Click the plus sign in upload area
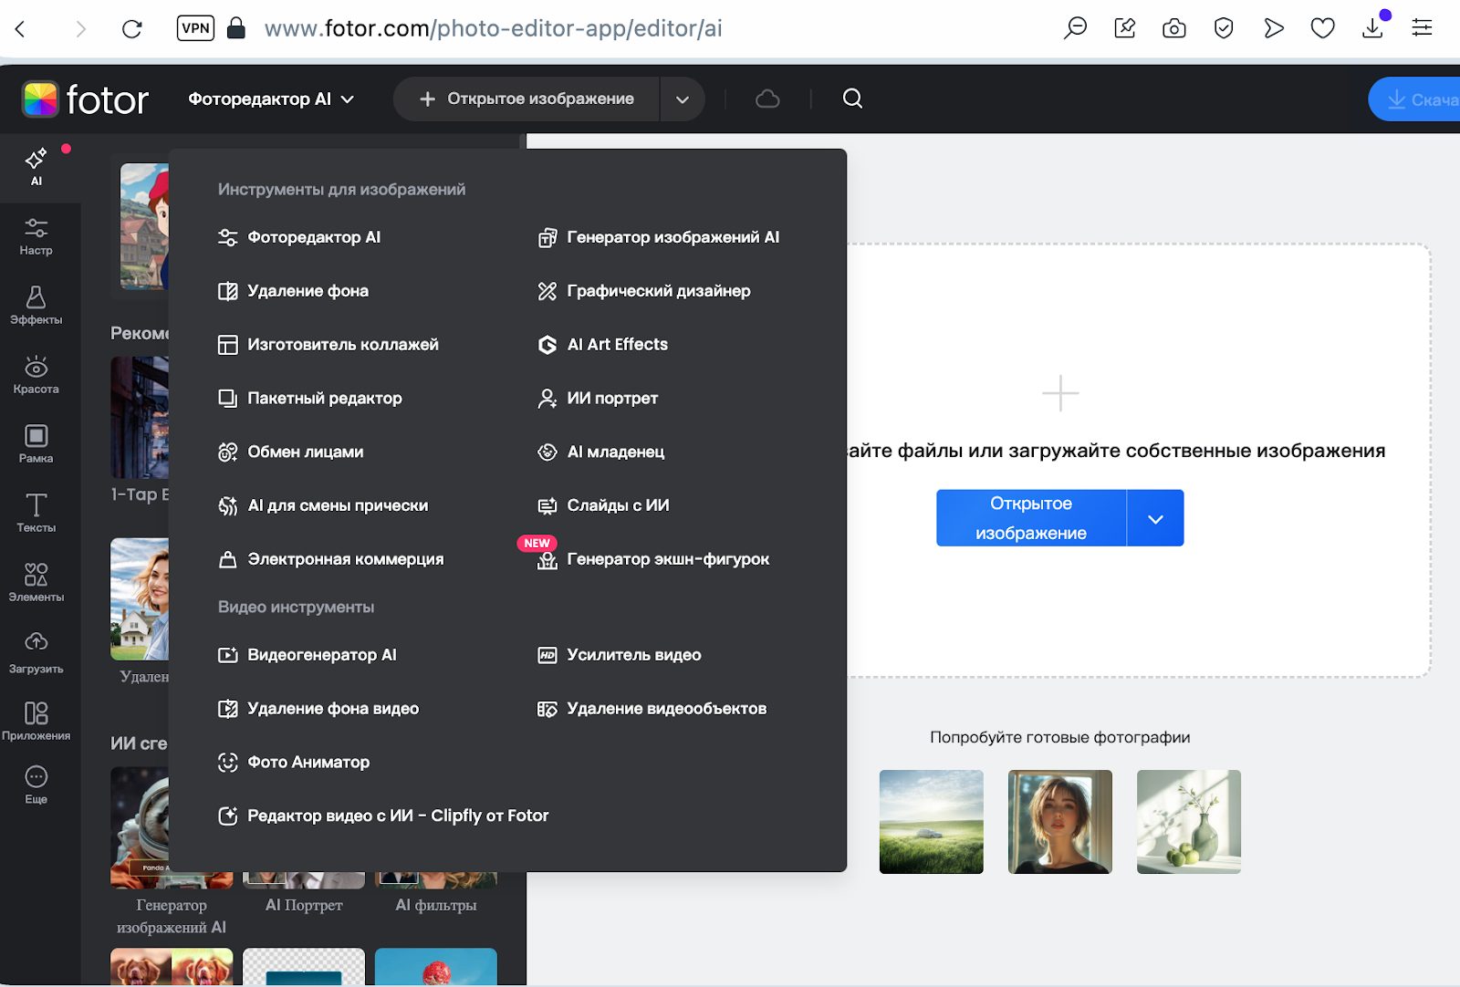Image resolution: width=1460 pixels, height=987 pixels. [x=1060, y=393]
